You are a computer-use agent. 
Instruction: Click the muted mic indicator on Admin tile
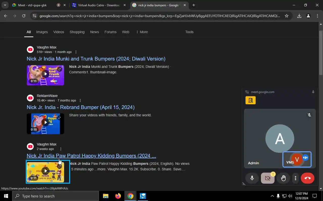[309, 115]
